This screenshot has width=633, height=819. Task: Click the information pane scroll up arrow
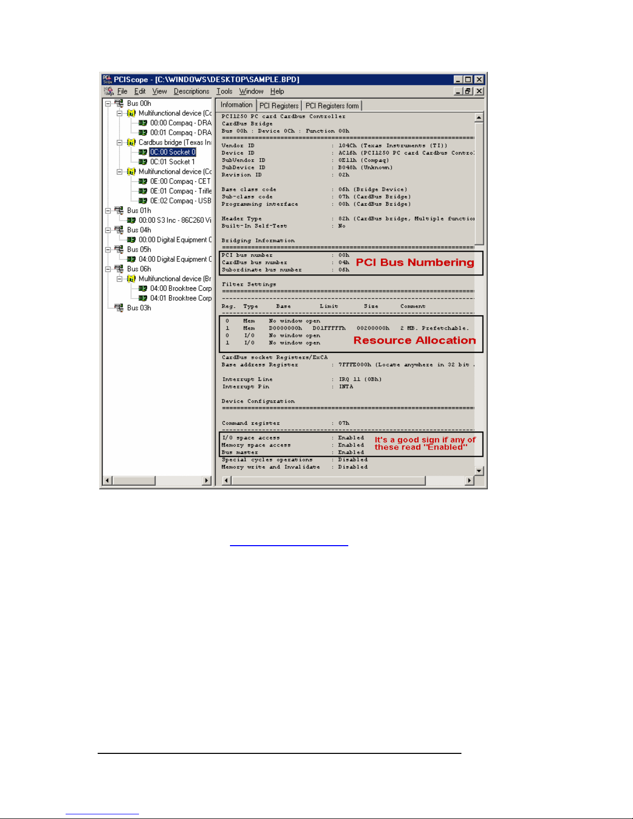tap(479, 117)
